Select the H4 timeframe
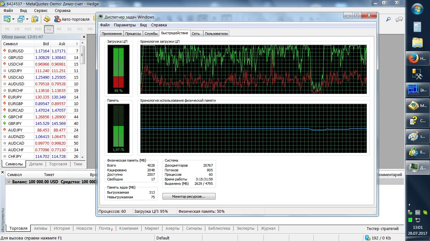Viewport: 430px width, 241px height. pos(59,29)
